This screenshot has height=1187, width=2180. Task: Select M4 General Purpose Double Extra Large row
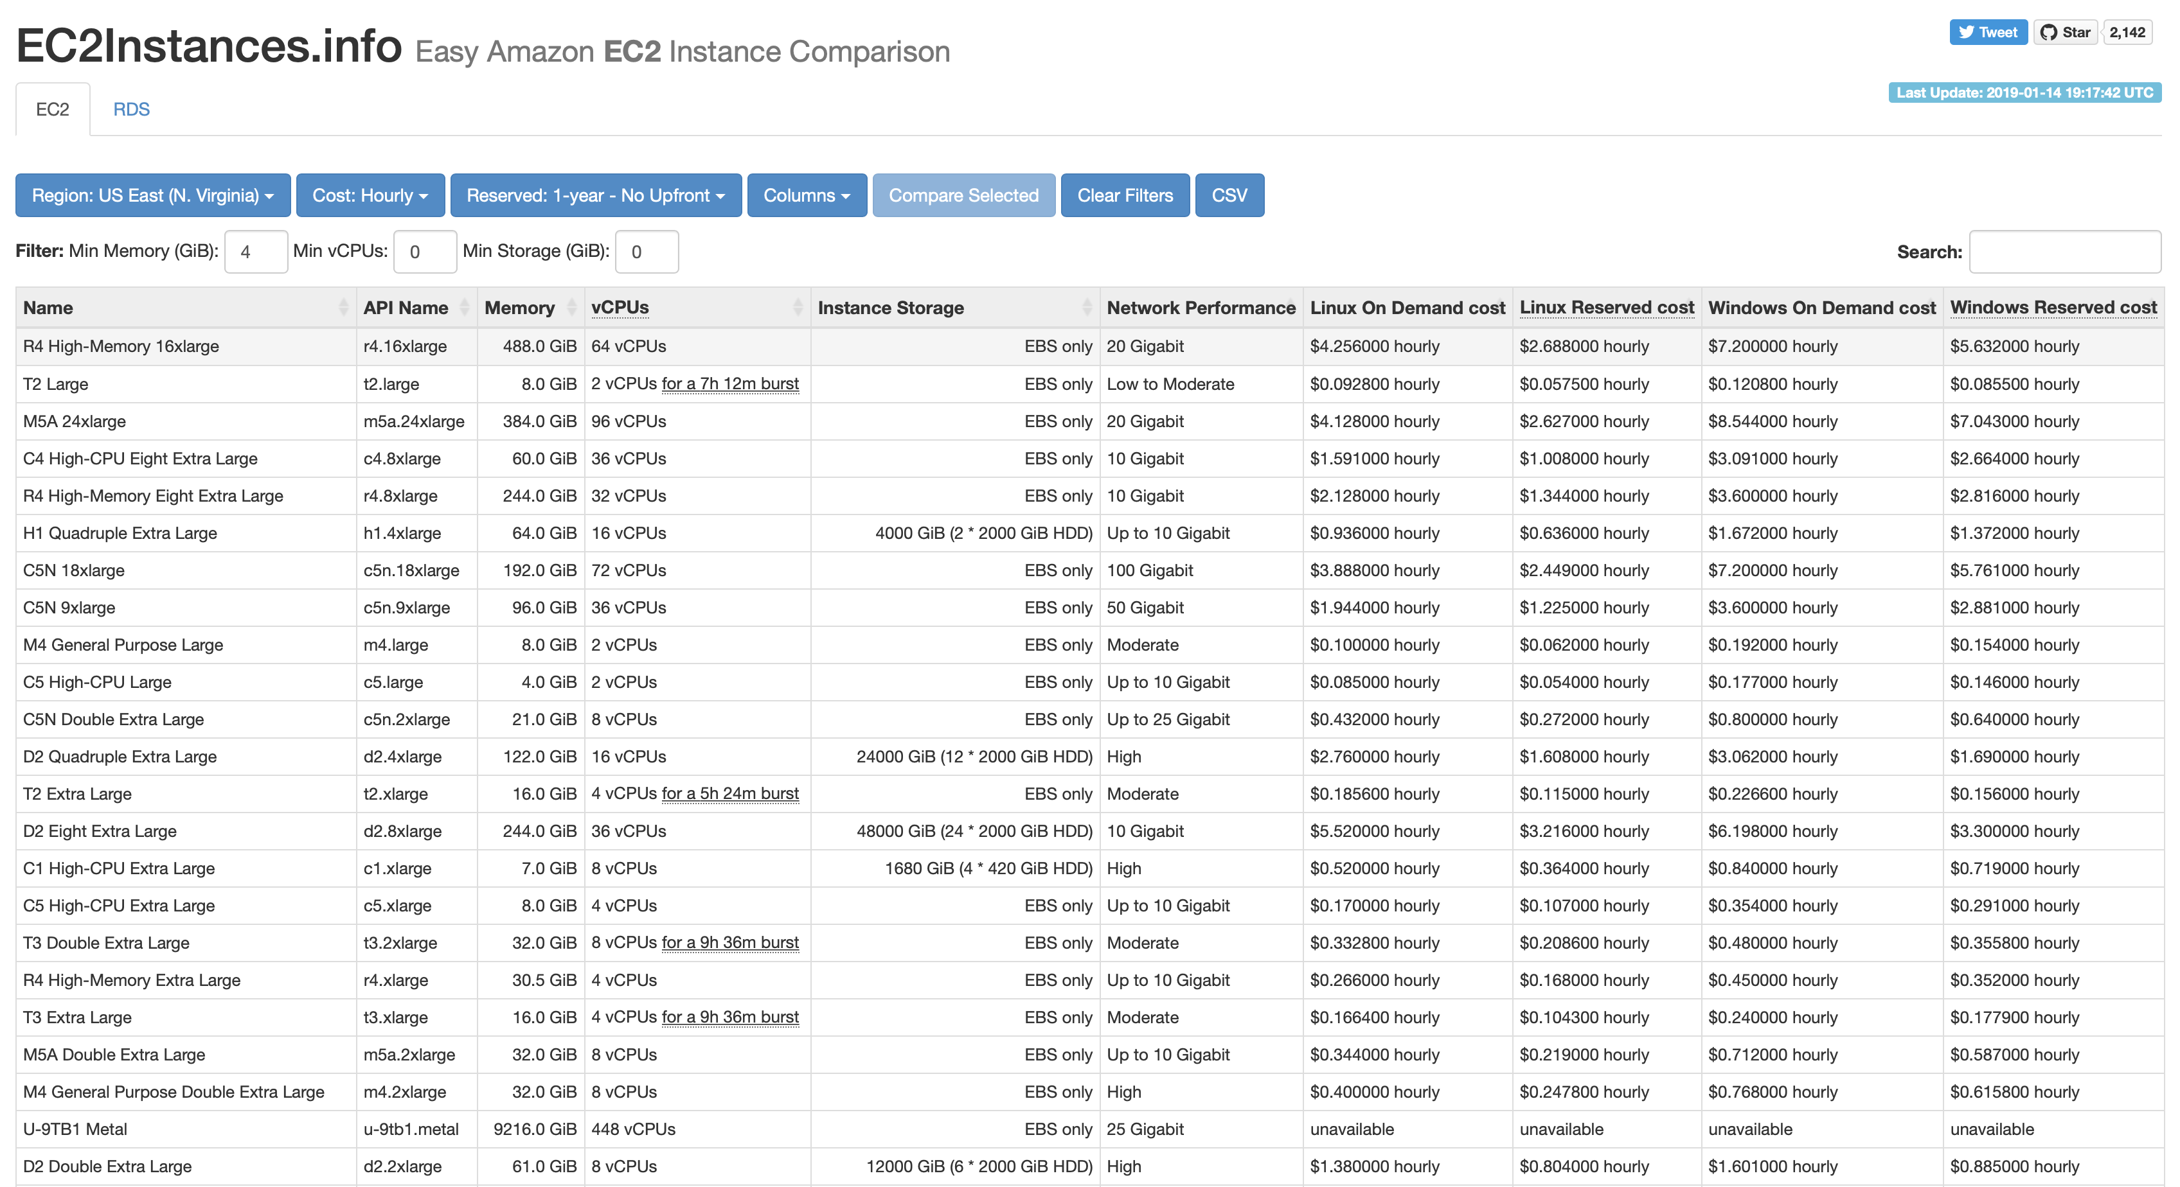click(x=1090, y=1091)
